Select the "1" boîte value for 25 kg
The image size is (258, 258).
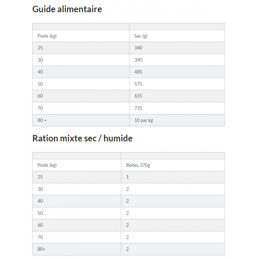(x=128, y=177)
